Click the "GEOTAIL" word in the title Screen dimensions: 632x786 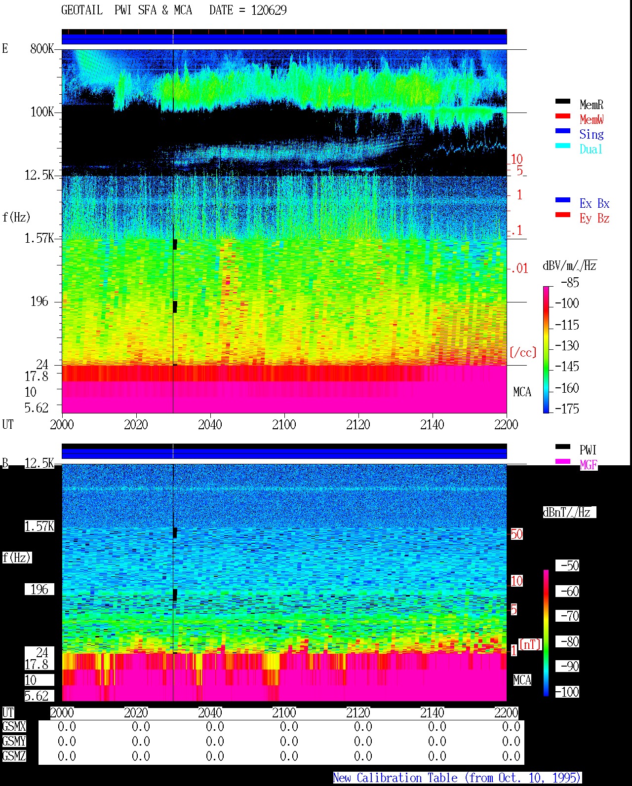pyautogui.click(x=82, y=10)
